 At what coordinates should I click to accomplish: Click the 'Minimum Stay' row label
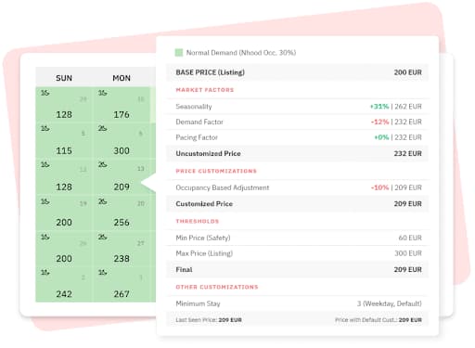point(198,303)
